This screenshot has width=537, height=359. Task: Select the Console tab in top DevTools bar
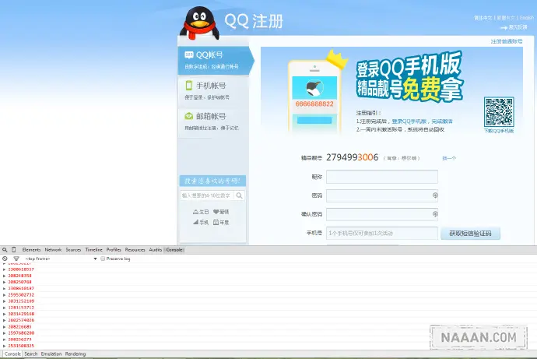174,250
